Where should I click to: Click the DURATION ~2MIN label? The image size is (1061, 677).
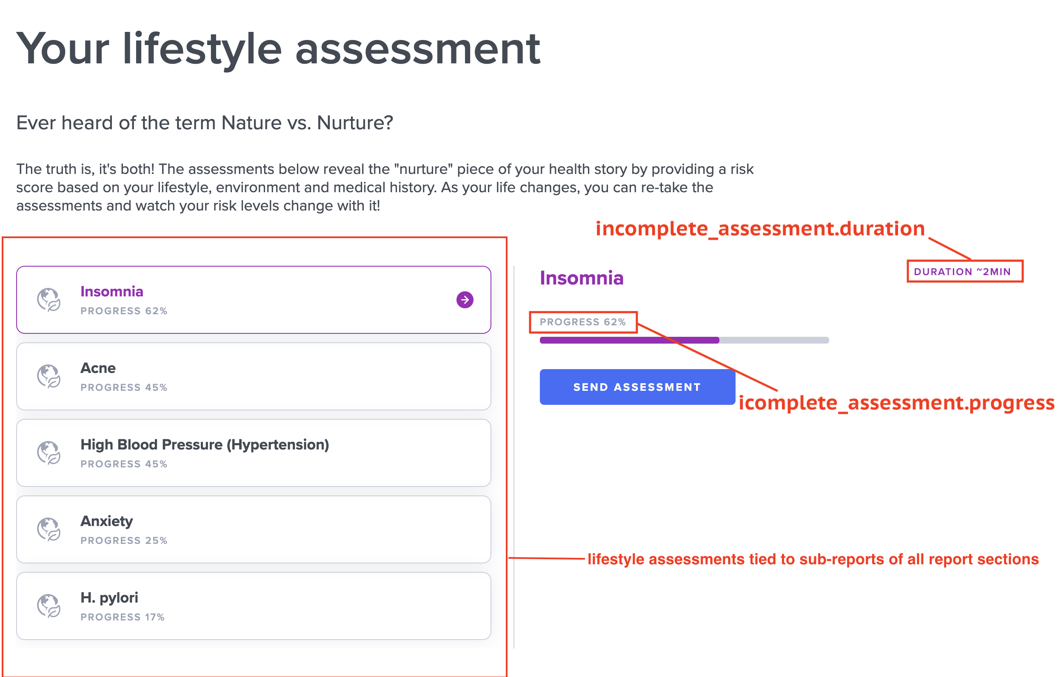tap(962, 271)
